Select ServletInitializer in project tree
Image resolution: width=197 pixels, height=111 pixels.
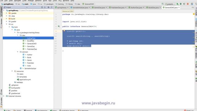tap(30, 68)
